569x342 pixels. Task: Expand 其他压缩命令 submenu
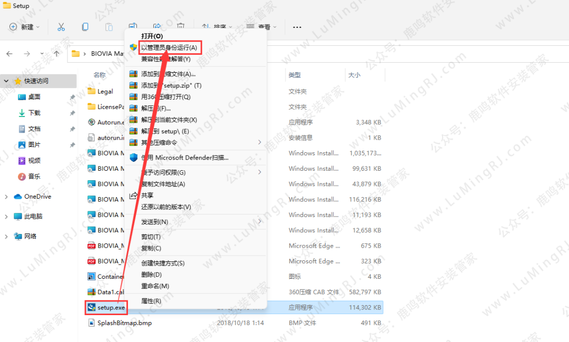[x=196, y=143]
